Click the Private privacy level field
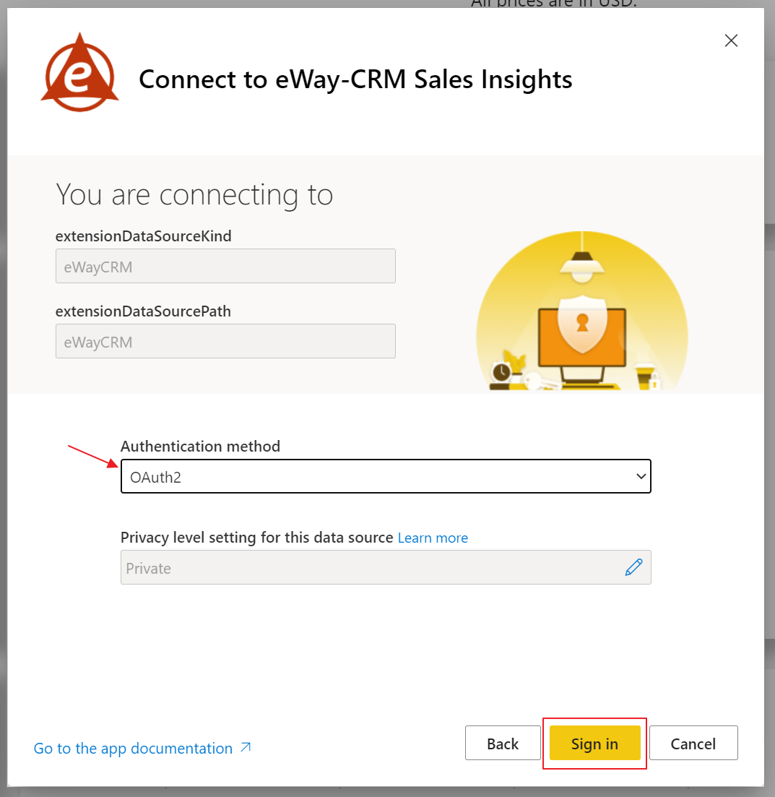 [x=386, y=567]
